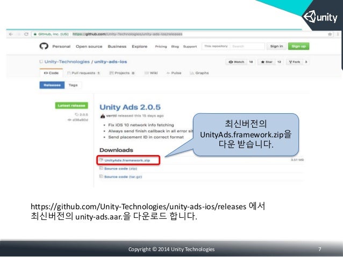Click the zip icon beside Source code (zip)

[101, 168]
